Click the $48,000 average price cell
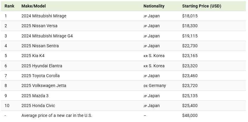This screenshot has height=122, width=248. 190,115
